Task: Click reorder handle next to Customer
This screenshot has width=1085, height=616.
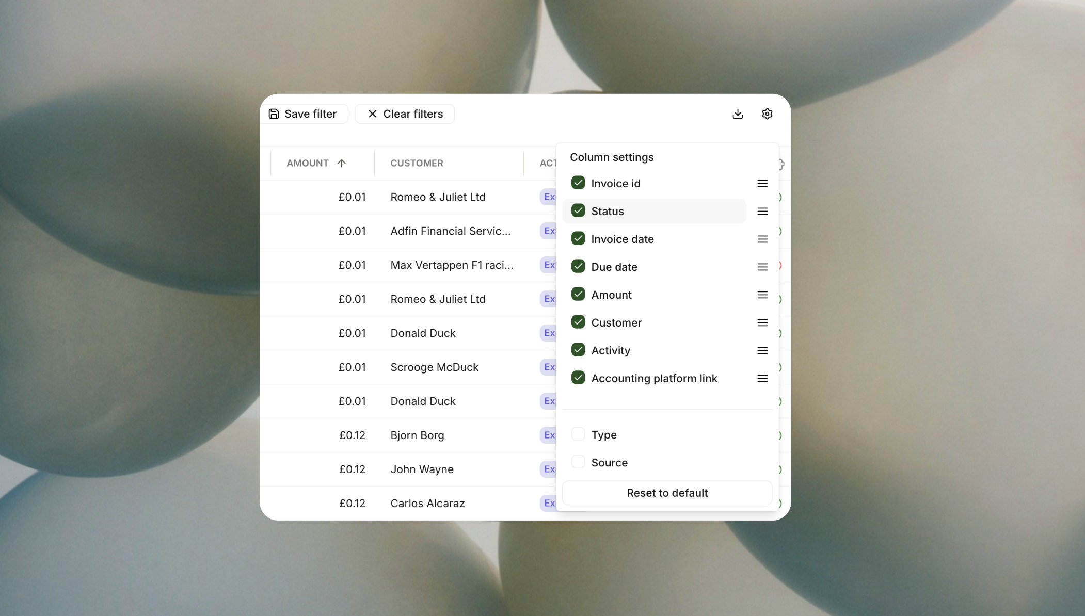Action: coord(762,323)
